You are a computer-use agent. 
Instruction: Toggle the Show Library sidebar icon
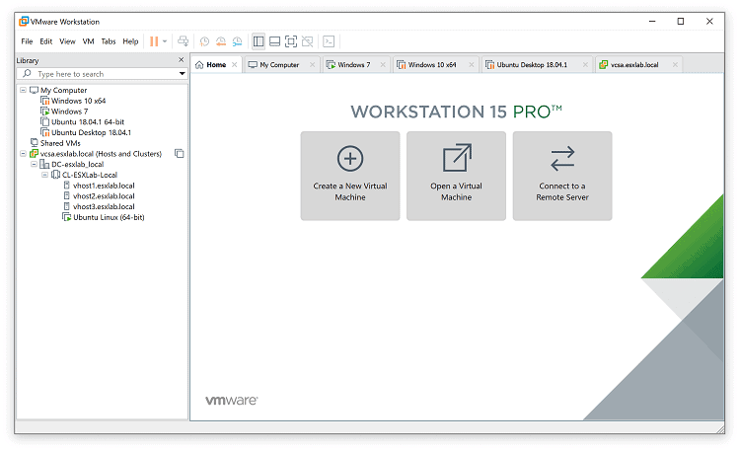pyautogui.click(x=259, y=41)
